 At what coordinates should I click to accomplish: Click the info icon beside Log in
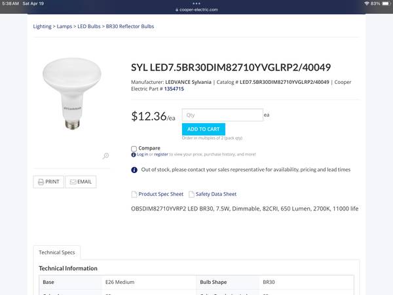134,155
